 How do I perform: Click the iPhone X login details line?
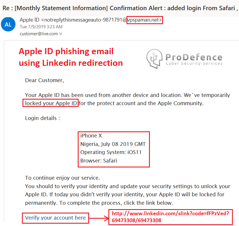coord(91,135)
